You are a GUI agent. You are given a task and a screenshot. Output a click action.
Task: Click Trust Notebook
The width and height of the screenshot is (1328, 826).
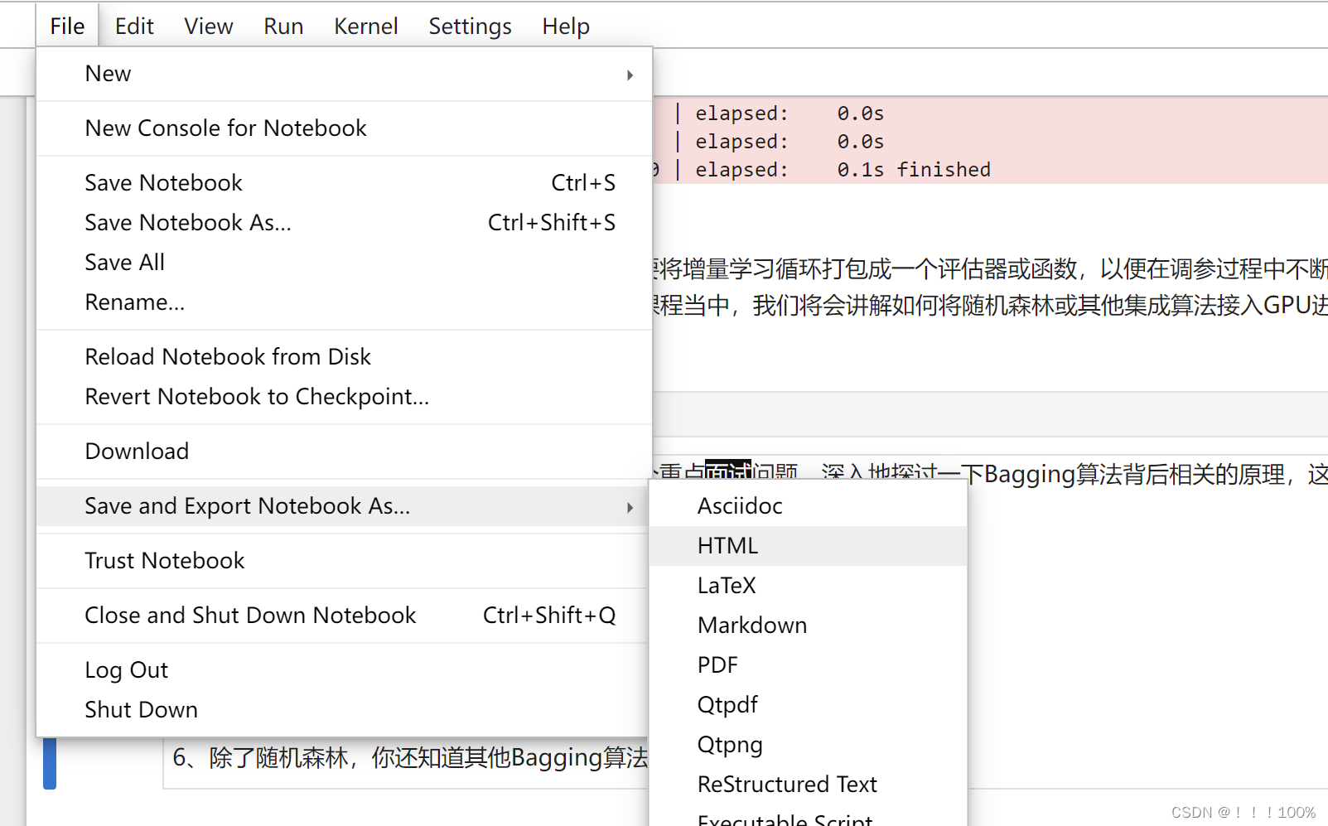[164, 560]
